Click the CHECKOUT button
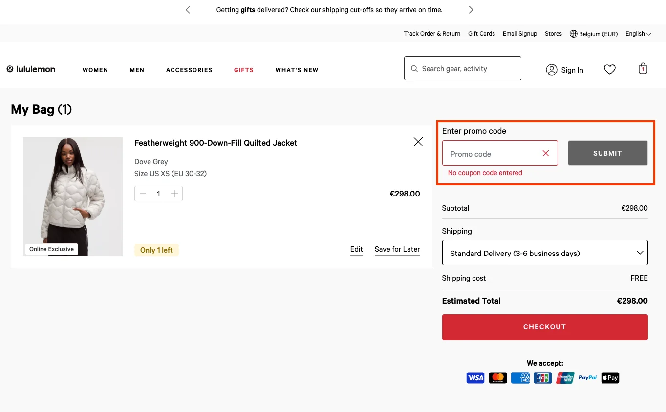Image resolution: width=666 pixels, height=412 pixels. click(x=544, y=327)
